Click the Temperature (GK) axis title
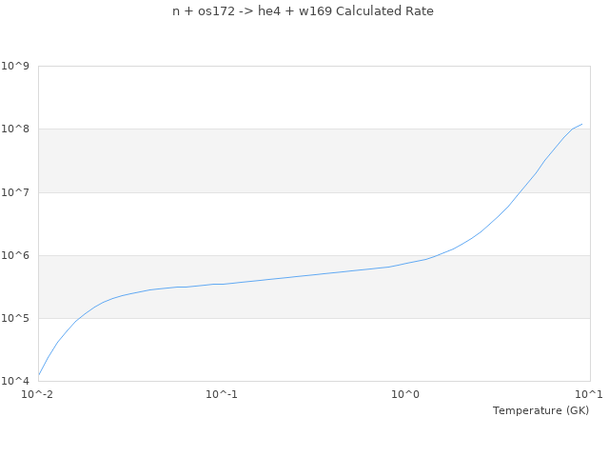Viewport: 609px width, 457px height. coord(540,410)
